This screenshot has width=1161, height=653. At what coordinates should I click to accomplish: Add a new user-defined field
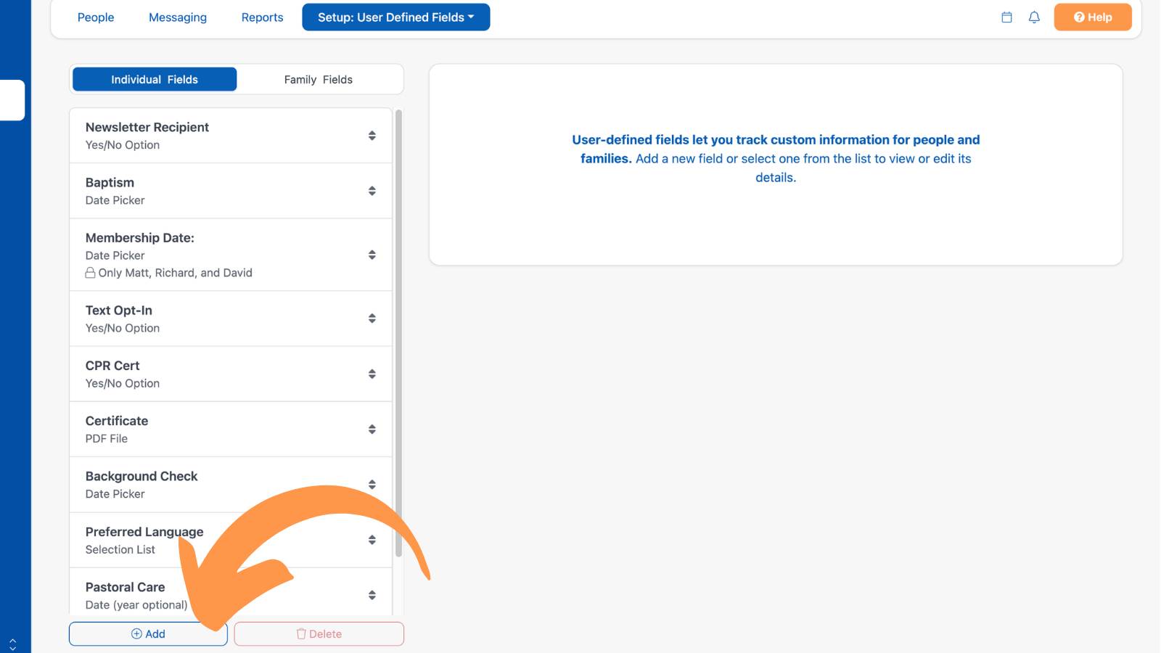click(x=148, y=633)
